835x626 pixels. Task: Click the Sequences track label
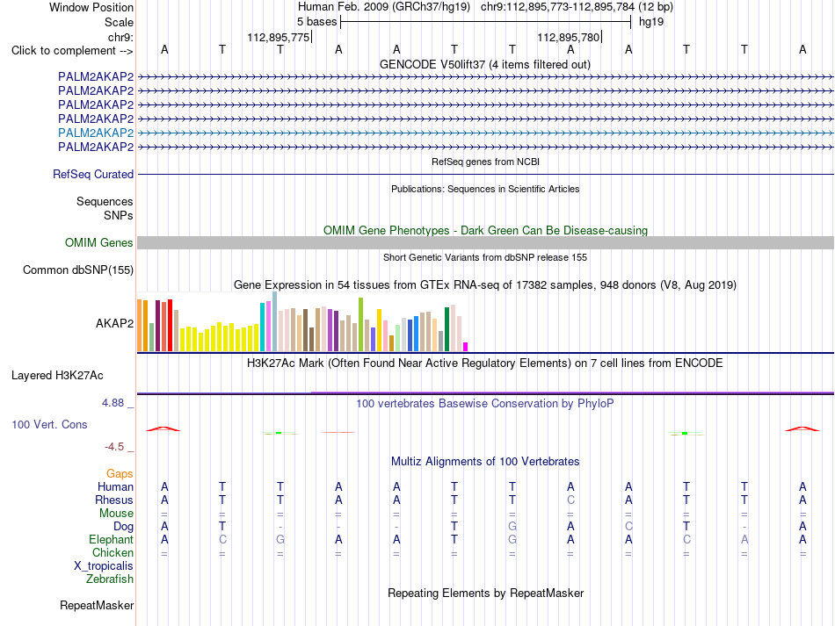105,202
